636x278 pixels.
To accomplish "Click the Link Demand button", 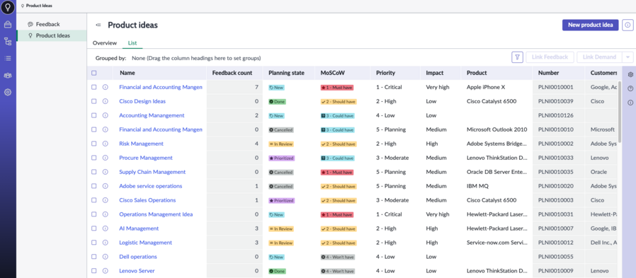I will coord(599,57).
